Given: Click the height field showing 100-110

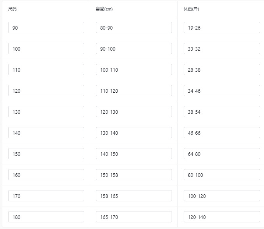Looking at the screenshot, I should (134, 70).
